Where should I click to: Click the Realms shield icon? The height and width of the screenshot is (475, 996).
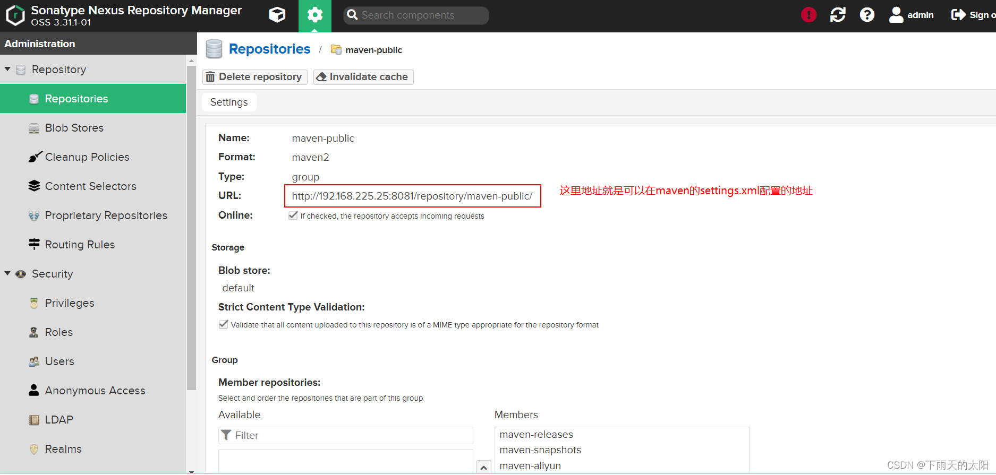34,449
